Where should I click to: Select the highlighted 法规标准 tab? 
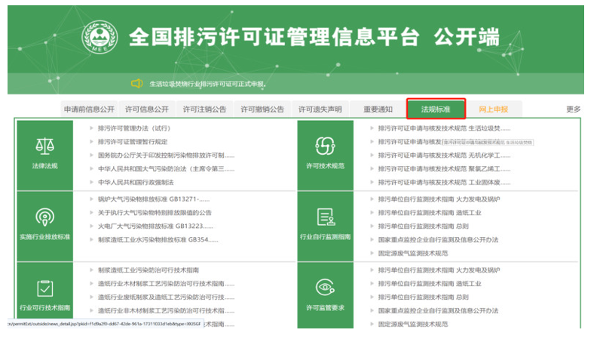coord(435,109)
